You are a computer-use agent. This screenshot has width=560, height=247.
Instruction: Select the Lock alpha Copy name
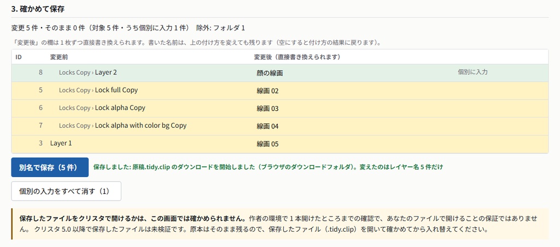120,108
